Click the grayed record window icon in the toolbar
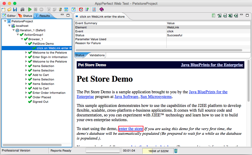252x155 pixels. point(49,9)
